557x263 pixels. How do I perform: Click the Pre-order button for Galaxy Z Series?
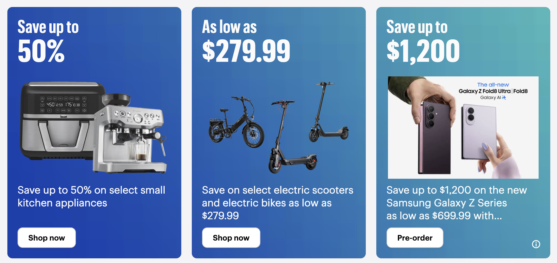(415, 238)
